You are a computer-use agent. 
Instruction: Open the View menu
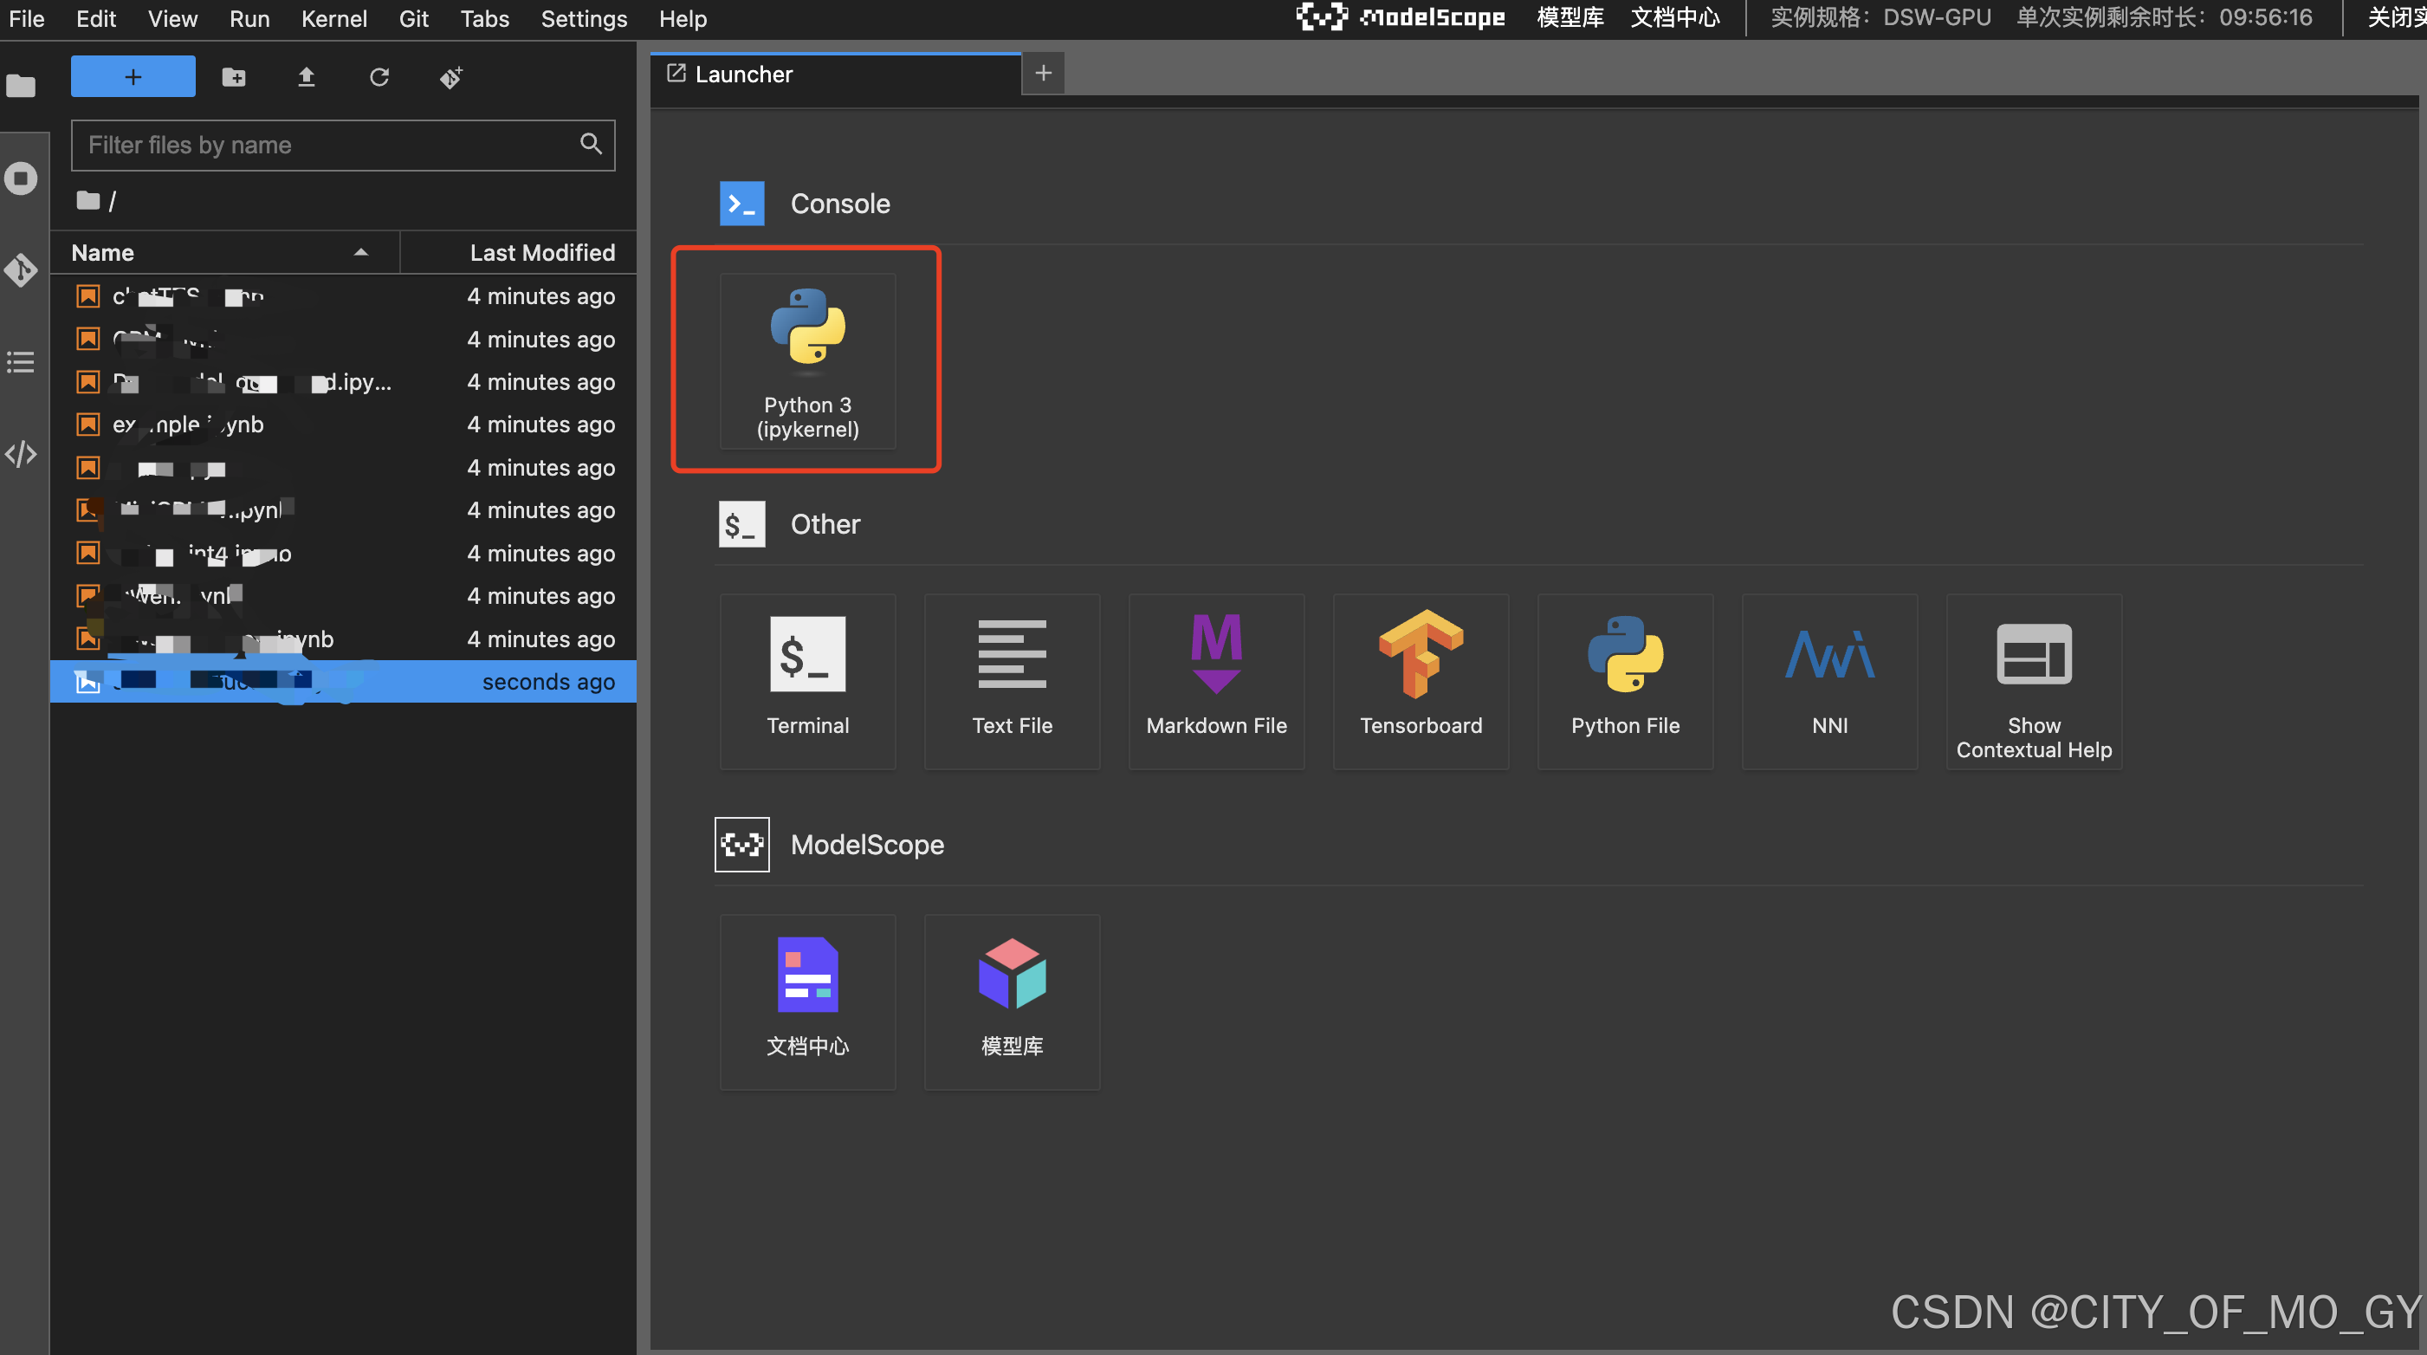172,19
